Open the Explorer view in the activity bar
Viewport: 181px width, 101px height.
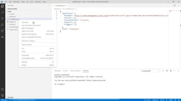[x=3, y=6]
